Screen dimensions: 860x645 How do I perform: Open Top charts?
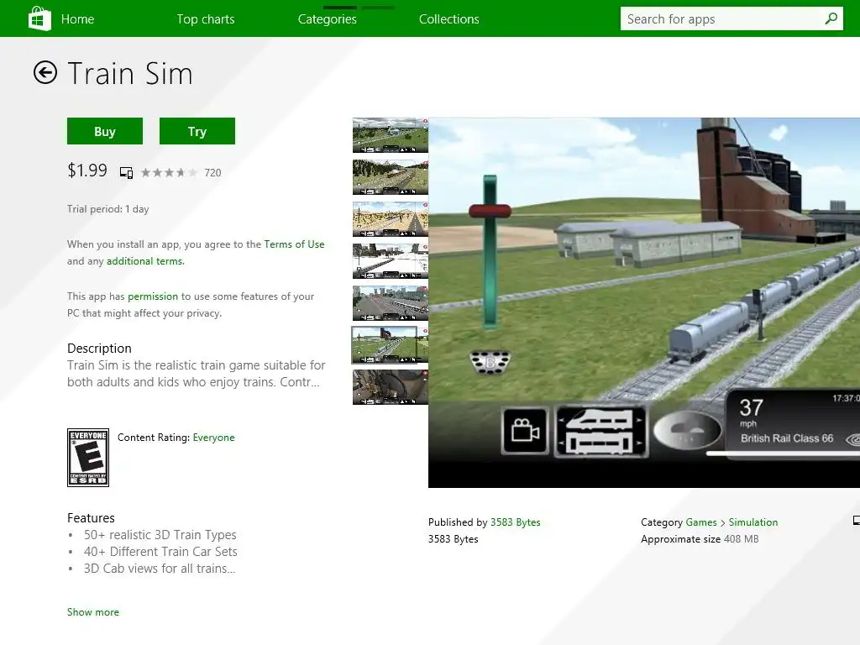coord(206,19)
